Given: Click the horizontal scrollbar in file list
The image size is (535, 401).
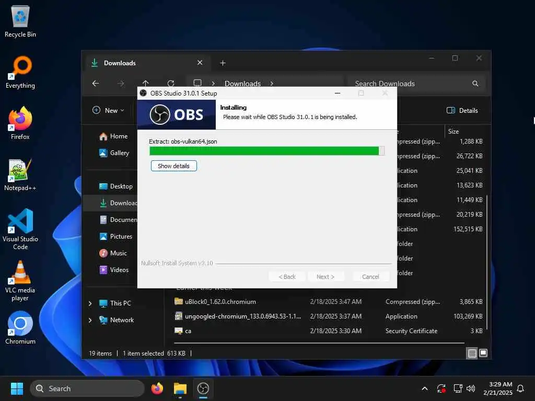Looking at the screenshot, I should 319,343.
